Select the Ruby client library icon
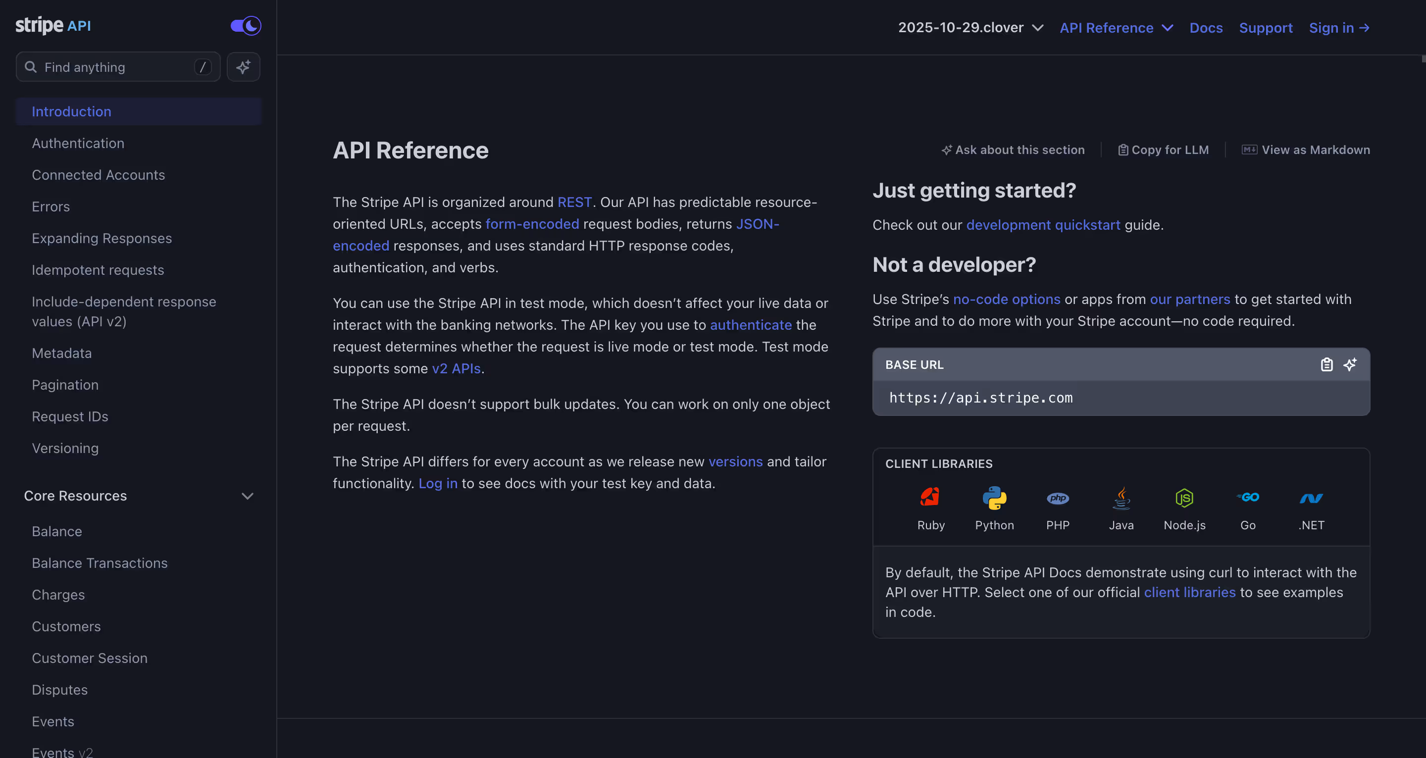The width and height of the screenshot is (1426, 758). pyautogui.click(x=930, y=497)
